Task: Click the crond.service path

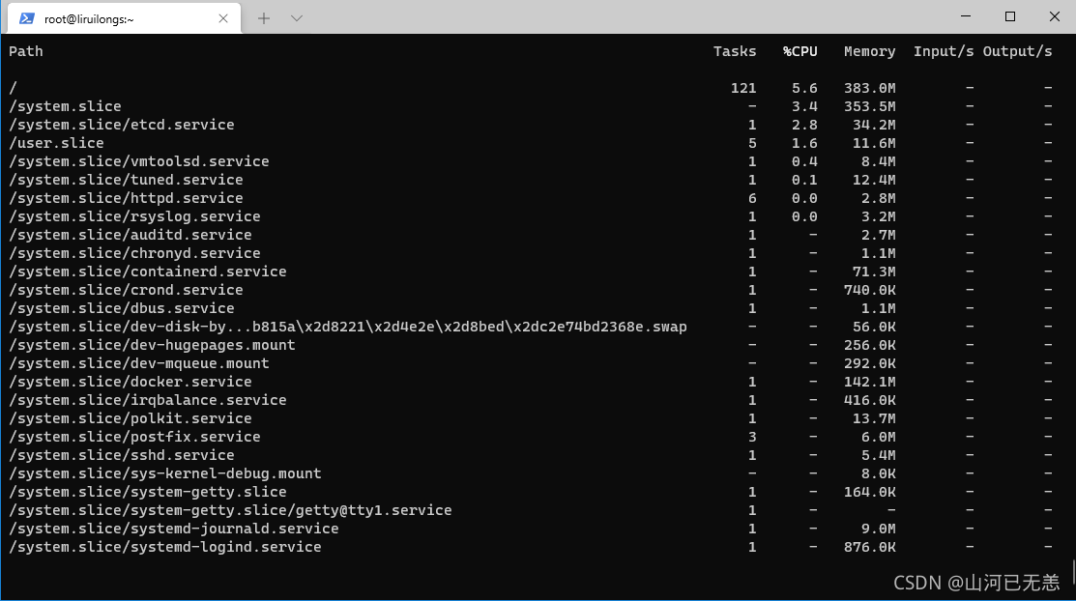Action: pyautogui.click(x=127, y=290)
